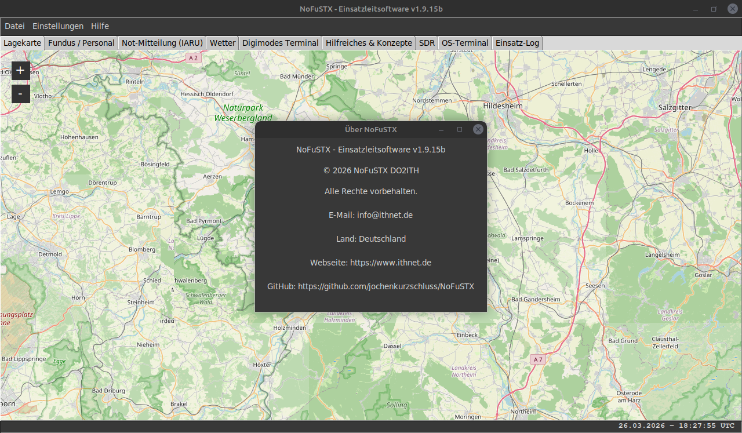Click Nordstemmen on the map

point(431,100)
